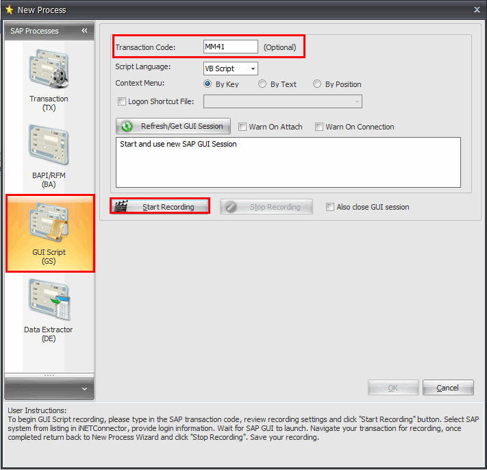The height and width of the screenshot is (470, 487).
Task: Click the Transaction Code input field
Action: point(230,47)
